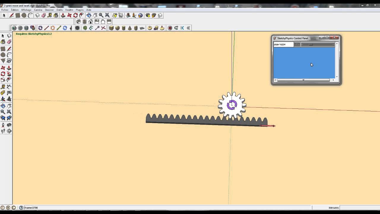The width and height of the screenshot is (380, 214).
Task: Choose the SketchyPhysics motor joint tool
Action: [65, 28]
